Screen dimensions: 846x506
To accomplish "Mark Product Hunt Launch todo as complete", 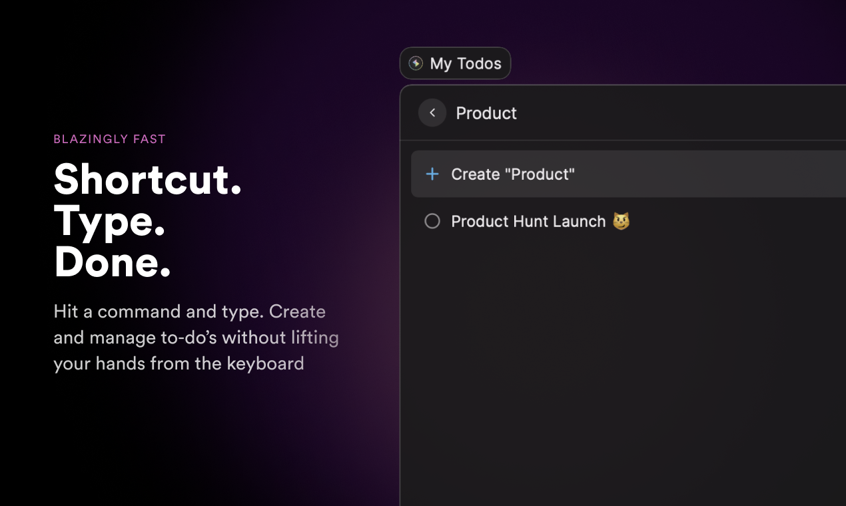I will pyautogui.click(x=432, y=221).
